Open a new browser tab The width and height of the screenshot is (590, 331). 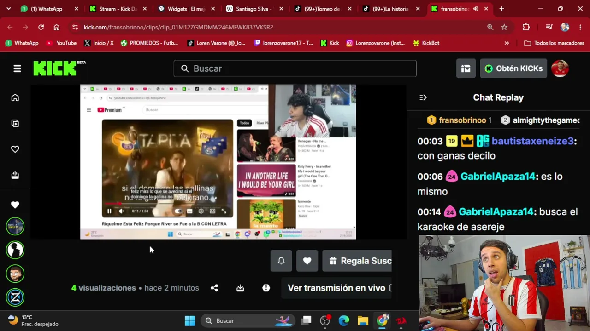pos(501,9)
